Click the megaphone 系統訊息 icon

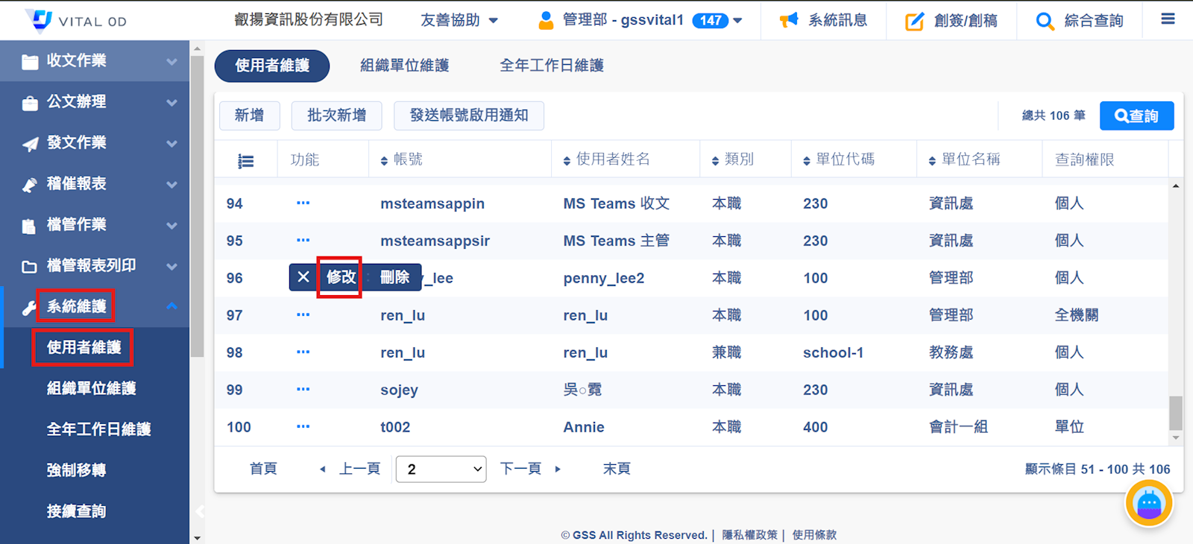789,20
